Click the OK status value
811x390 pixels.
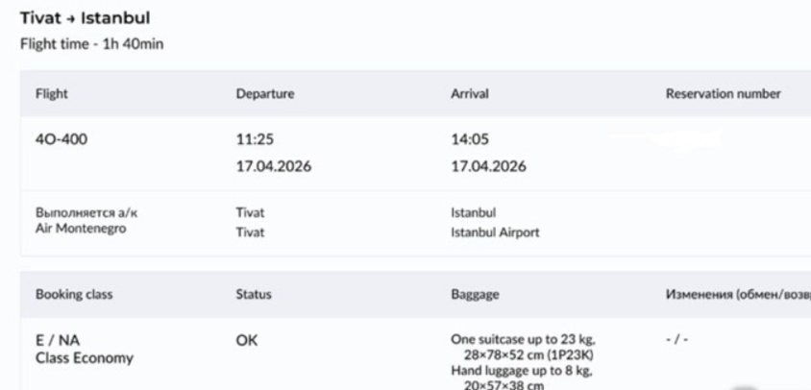point(247,340)
